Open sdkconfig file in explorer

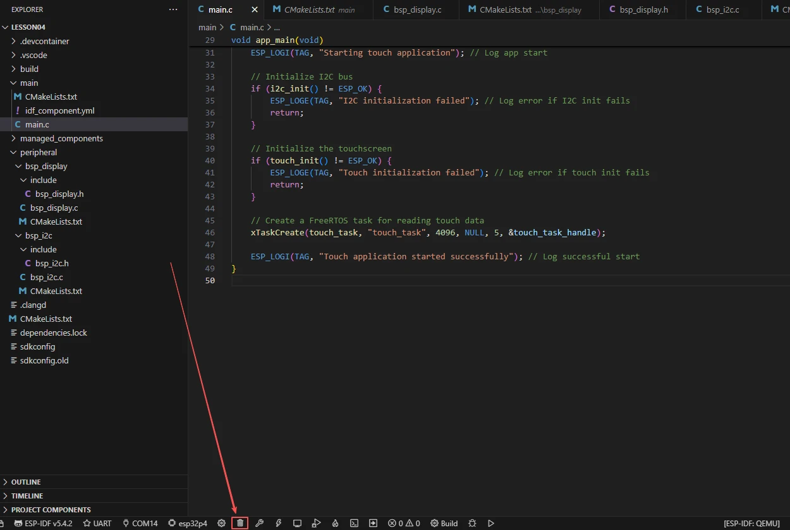[x=37, y=346]
